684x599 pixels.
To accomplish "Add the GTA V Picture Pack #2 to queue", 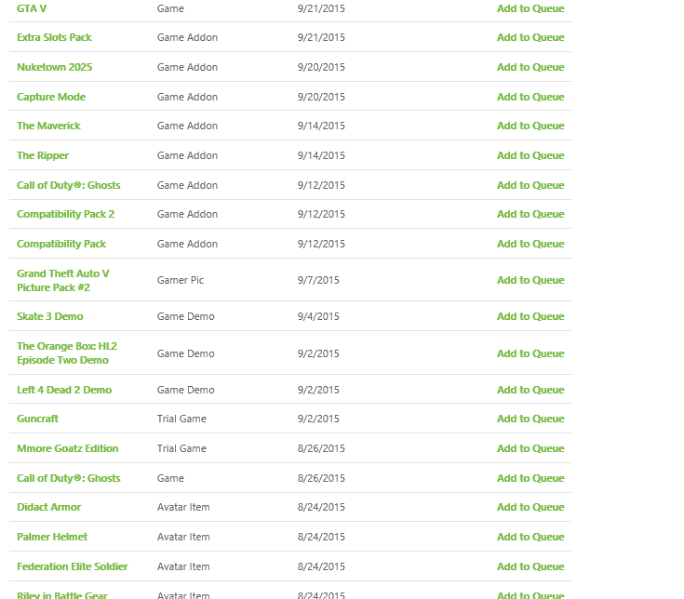I will pyautogui.click(x=530, y=280).
